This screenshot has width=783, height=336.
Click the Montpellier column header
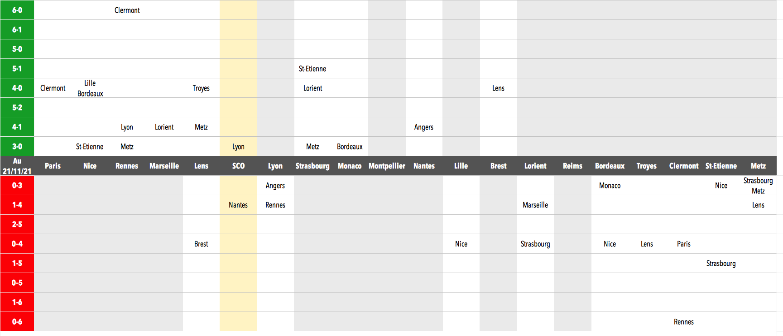click(387, 166)
